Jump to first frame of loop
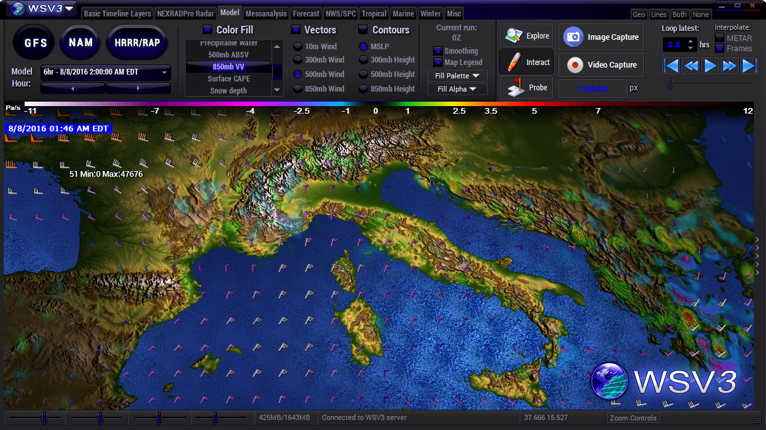 tap(672, 66)
